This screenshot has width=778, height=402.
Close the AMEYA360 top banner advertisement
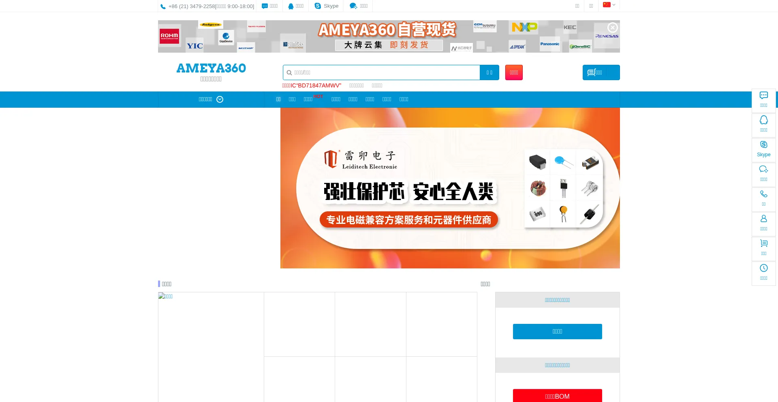(612, 28)
